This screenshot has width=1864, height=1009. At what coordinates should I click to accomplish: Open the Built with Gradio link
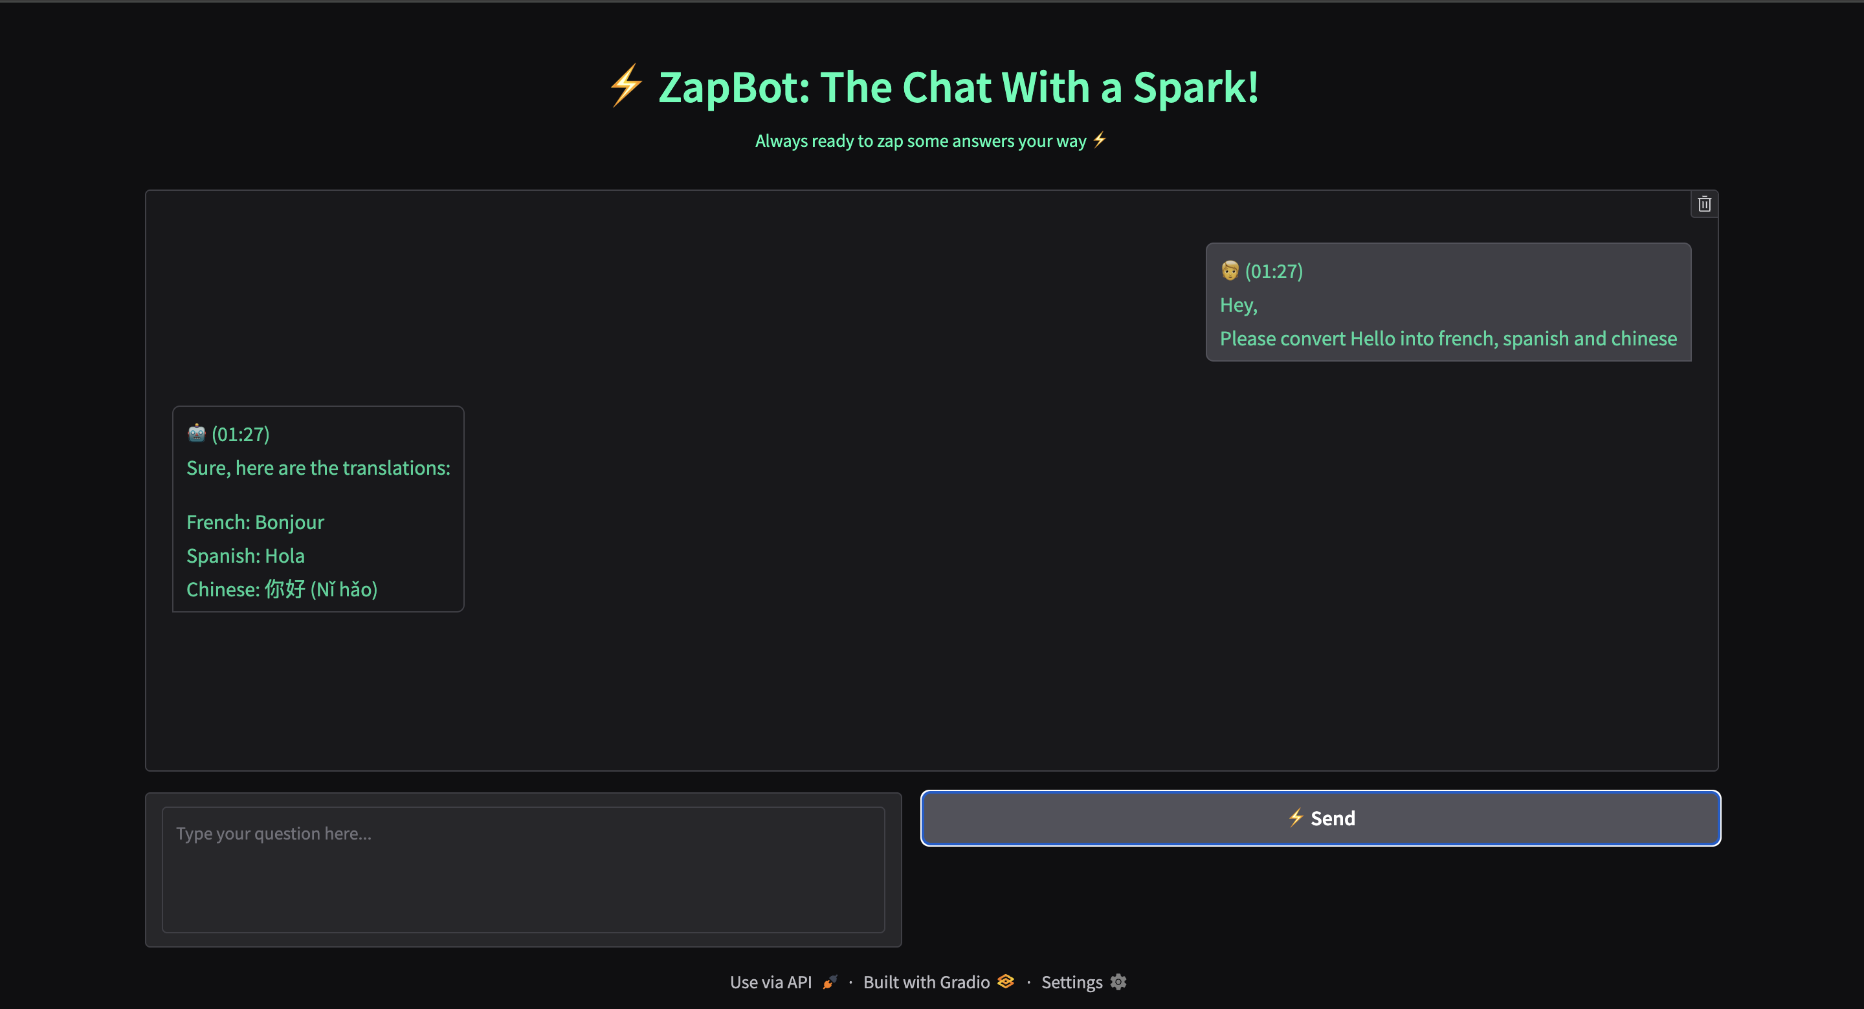click(x=926, y=982)
